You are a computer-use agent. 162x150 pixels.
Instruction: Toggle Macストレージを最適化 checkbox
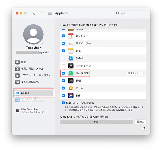tap(63, 103)
